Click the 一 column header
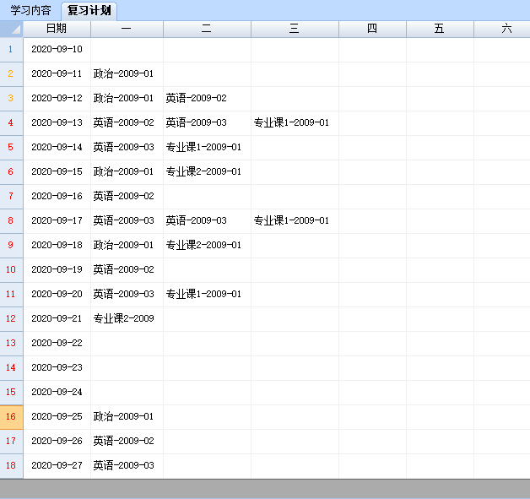 coord(127,29)
